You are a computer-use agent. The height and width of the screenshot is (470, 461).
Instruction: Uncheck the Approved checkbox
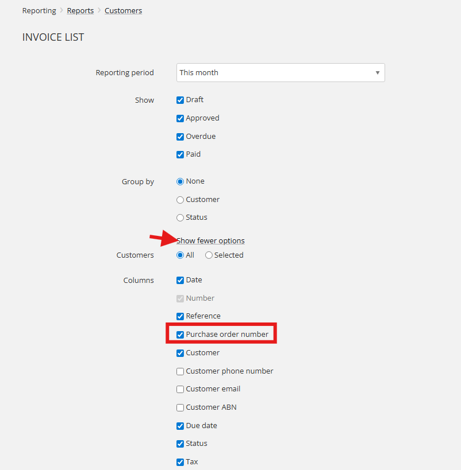click(180, 118)
